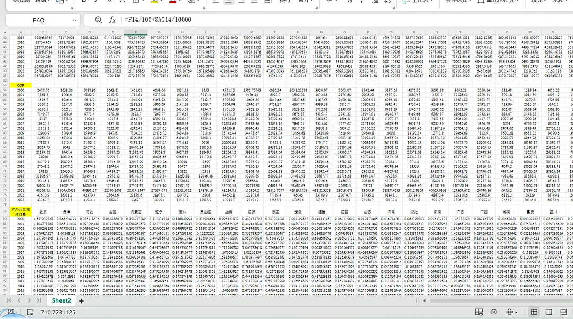Image resolution: width=573 pixels, height=319 pixels.
Task: Click cell 24627 in row 77
Action: coord(136,200)
